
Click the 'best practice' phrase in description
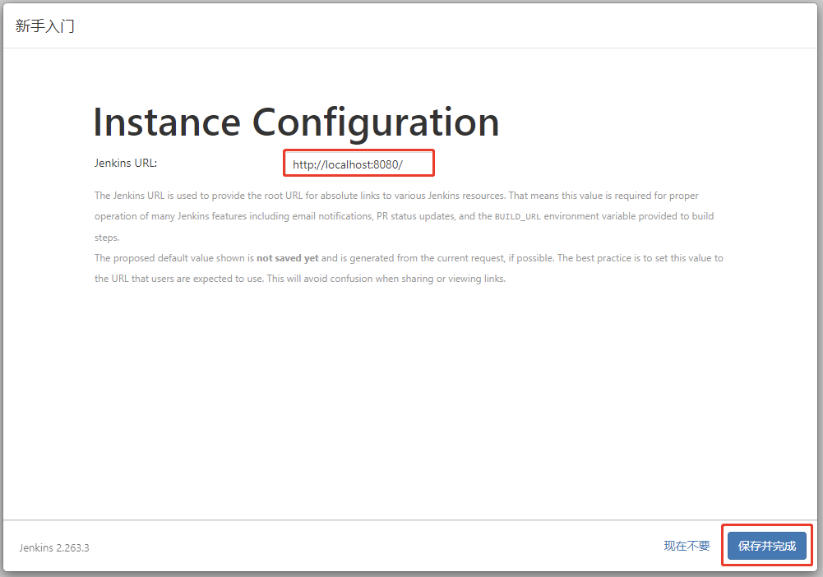(x=604, y=258)
